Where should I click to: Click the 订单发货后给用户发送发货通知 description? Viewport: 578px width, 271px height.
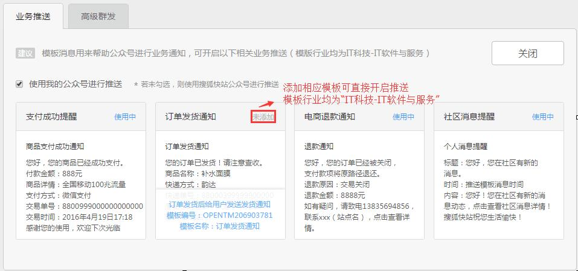[x=220, y=205]
